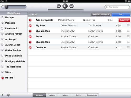This screenshot has height=98, width=131.
Task: Tap the Wi-Fi status icon
Action: pos(6,1)
